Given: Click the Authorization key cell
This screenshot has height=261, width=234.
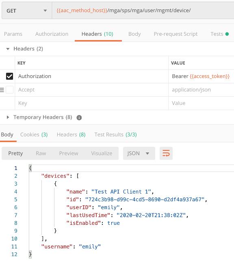Looking at the screenshot, I should point(91,76).
